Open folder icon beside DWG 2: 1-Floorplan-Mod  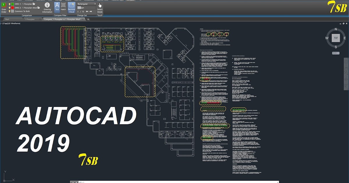[39, 8]
